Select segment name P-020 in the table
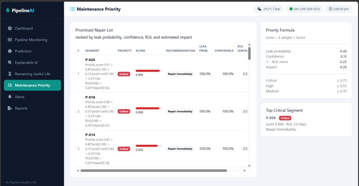 tap(90, 60)
